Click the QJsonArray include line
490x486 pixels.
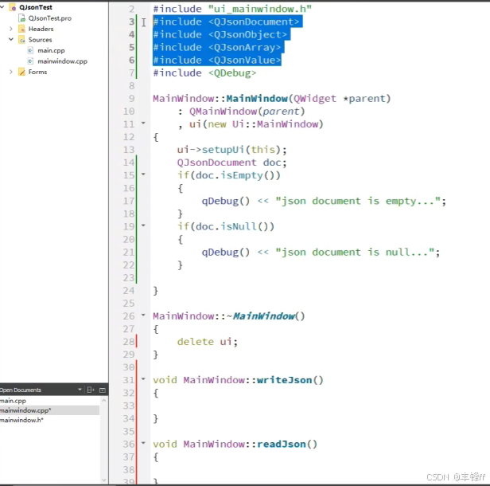(217, 48)
